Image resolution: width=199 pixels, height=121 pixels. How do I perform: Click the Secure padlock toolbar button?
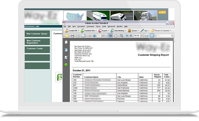[133, 31]
